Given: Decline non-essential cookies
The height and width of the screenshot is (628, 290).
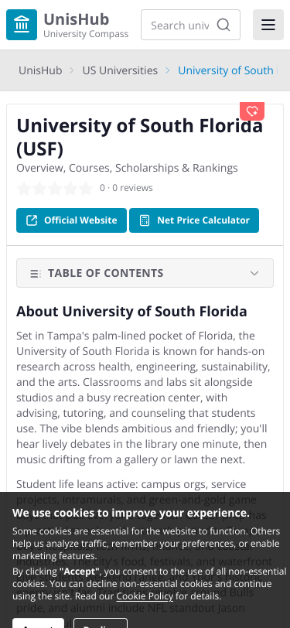Looking at the screenshot, I should click(x=101, y=623).
